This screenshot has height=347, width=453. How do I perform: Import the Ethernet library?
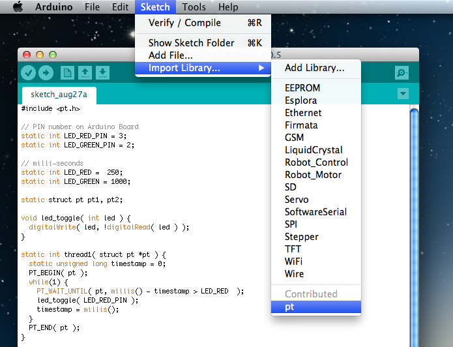coord(316,112)
